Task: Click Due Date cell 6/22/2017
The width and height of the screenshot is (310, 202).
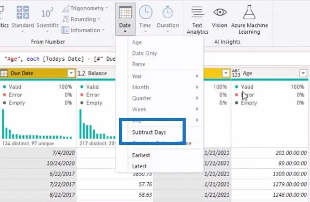Action: pyautogui.click(x=38, y=174)
